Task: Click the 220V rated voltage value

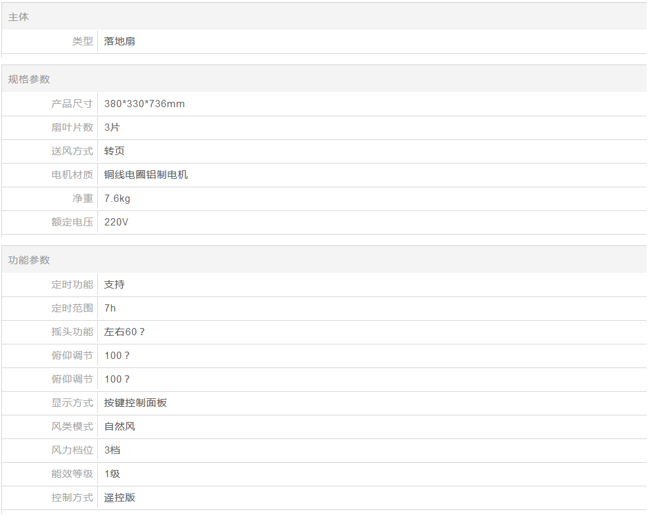Action: (116, 222)
